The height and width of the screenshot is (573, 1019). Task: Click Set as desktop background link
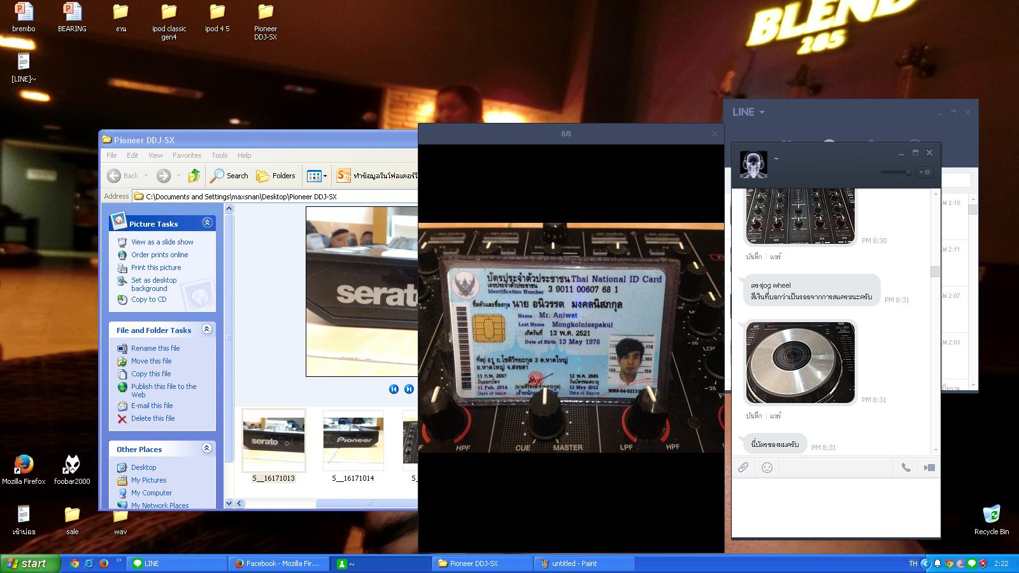tap(153, 284)
